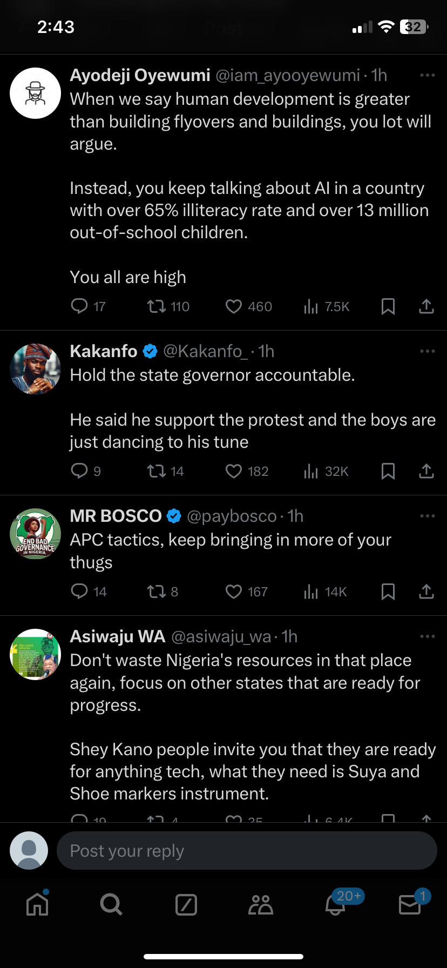Open the Grok tab

click(186, 905)
